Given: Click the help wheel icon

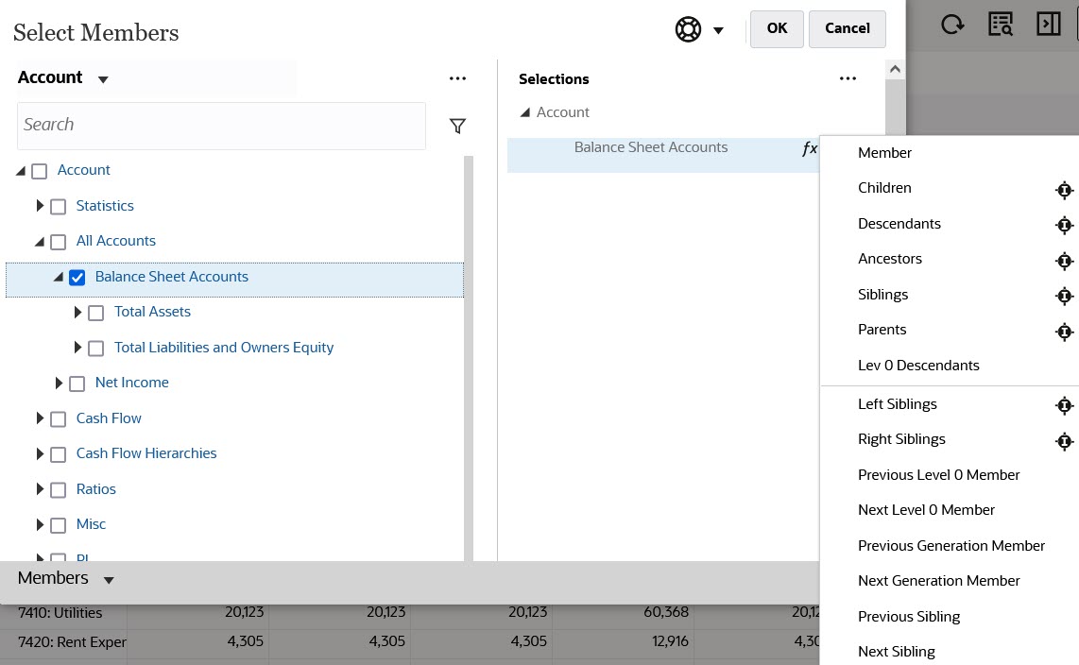Looking at the screenshot, I should coord(688,29).
